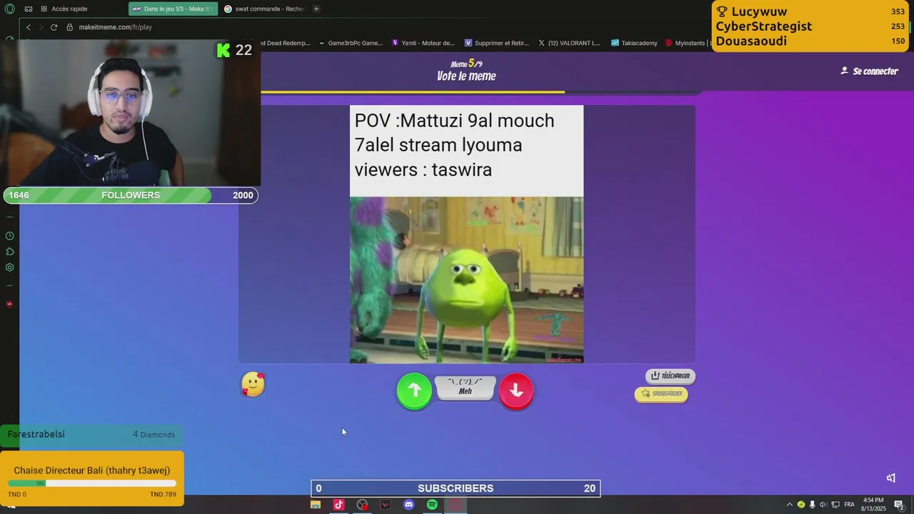Open the Yamli - Moteur de bookmark

pos(423,43)
